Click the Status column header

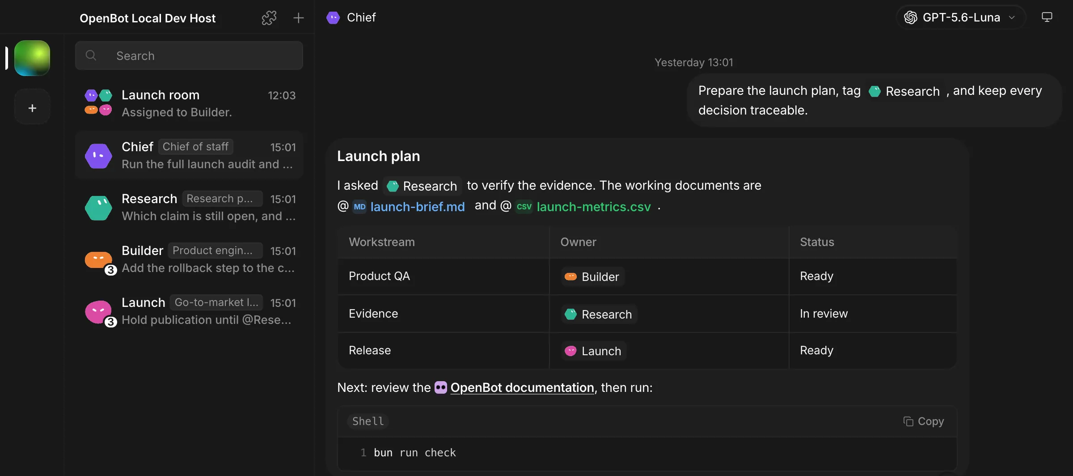[817, 242]
